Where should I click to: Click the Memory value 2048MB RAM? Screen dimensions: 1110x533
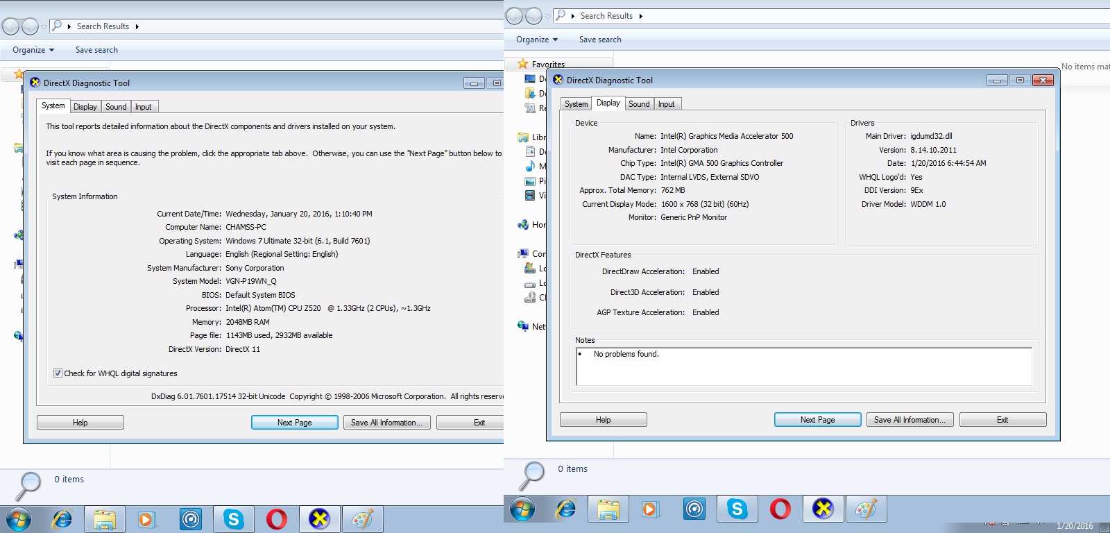click(x=248, y=322)
